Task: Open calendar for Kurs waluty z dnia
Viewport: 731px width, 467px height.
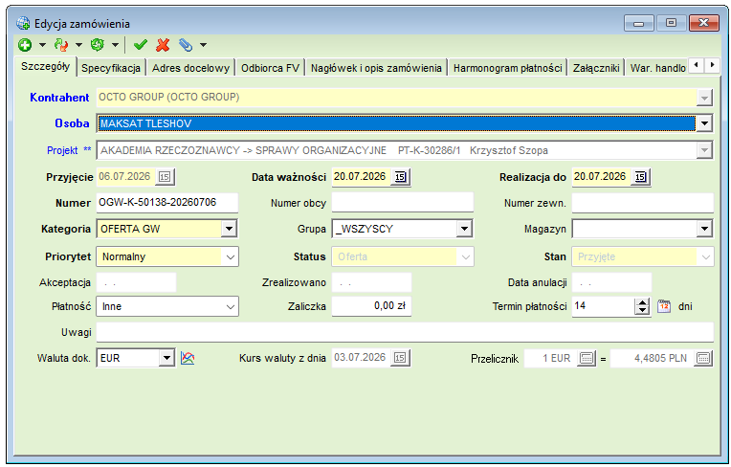Action: [400, 358]
